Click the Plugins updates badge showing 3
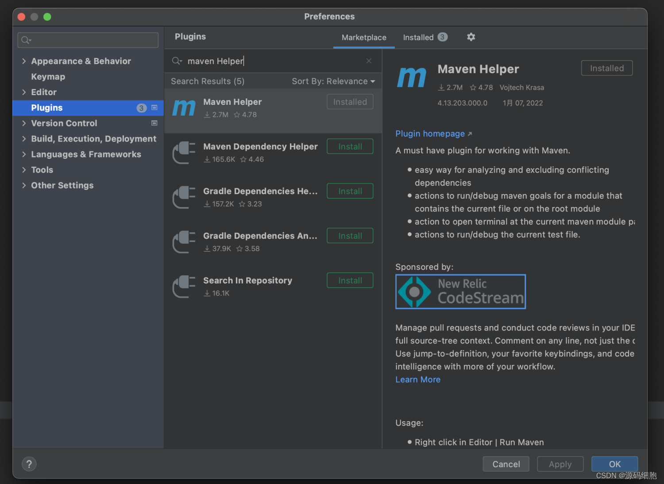 pos(141,108)
